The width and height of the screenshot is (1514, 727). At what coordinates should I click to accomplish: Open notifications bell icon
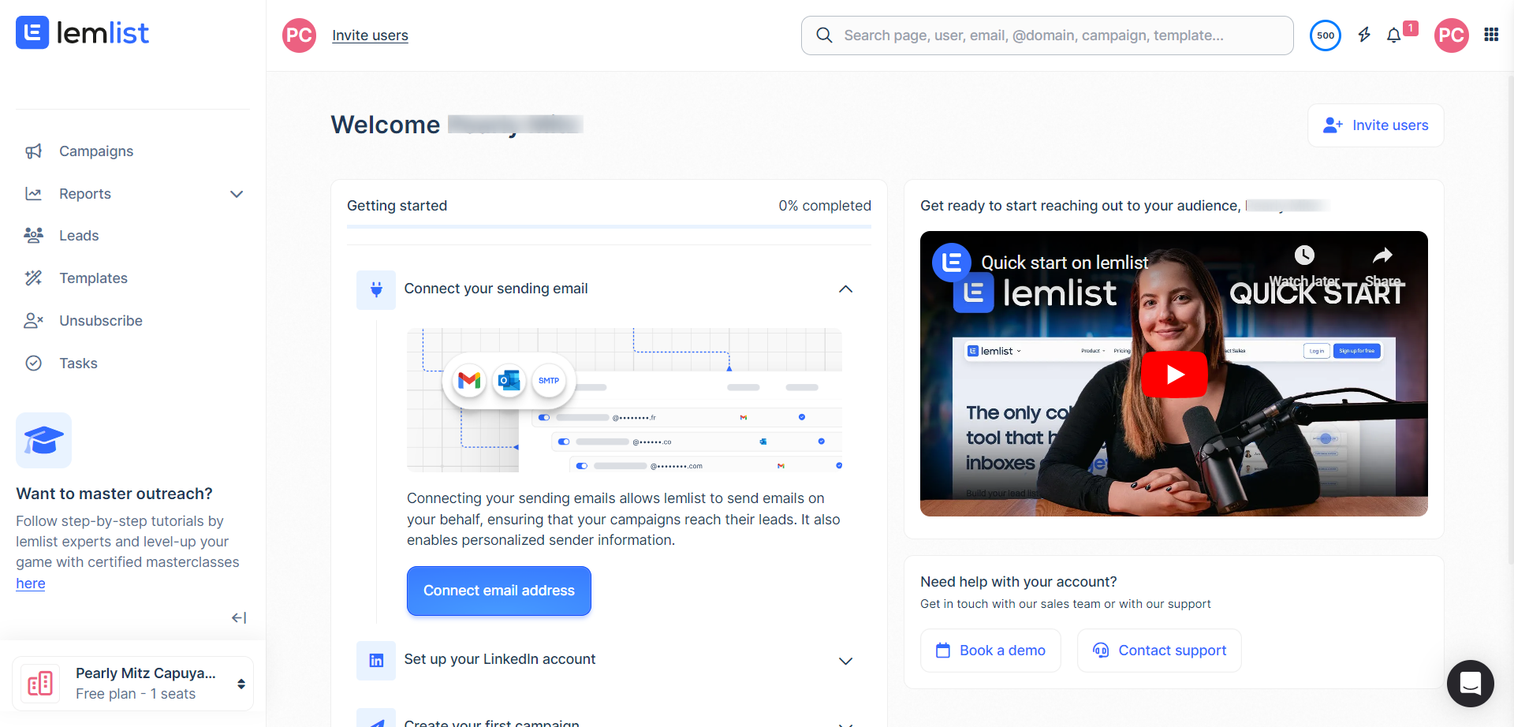tap(1394, 35)
